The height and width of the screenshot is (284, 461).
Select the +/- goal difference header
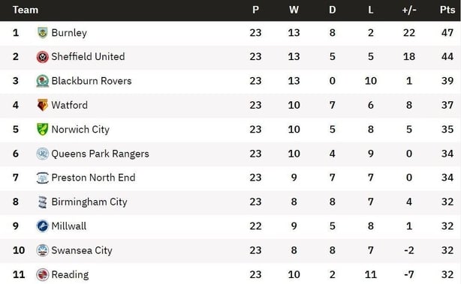click(x=409, y=10)
